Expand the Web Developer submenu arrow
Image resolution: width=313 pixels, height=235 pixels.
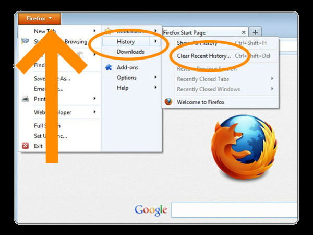[x=94, y=112]
